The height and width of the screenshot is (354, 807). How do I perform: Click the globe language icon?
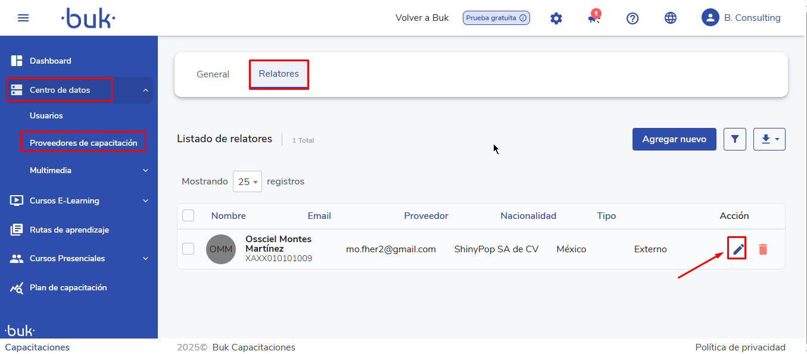(x=671, y=18)
